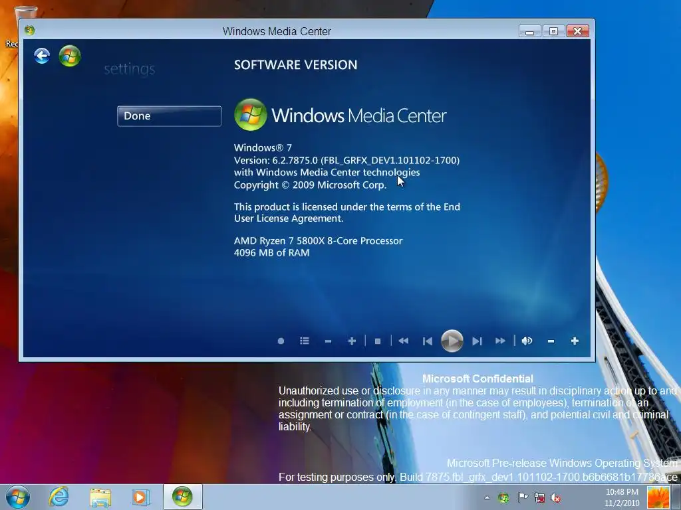The width and height of the screenshot is (681, 510).
Task: Click the orange flower user tile in the taskbar
Action: click(658, 497)
